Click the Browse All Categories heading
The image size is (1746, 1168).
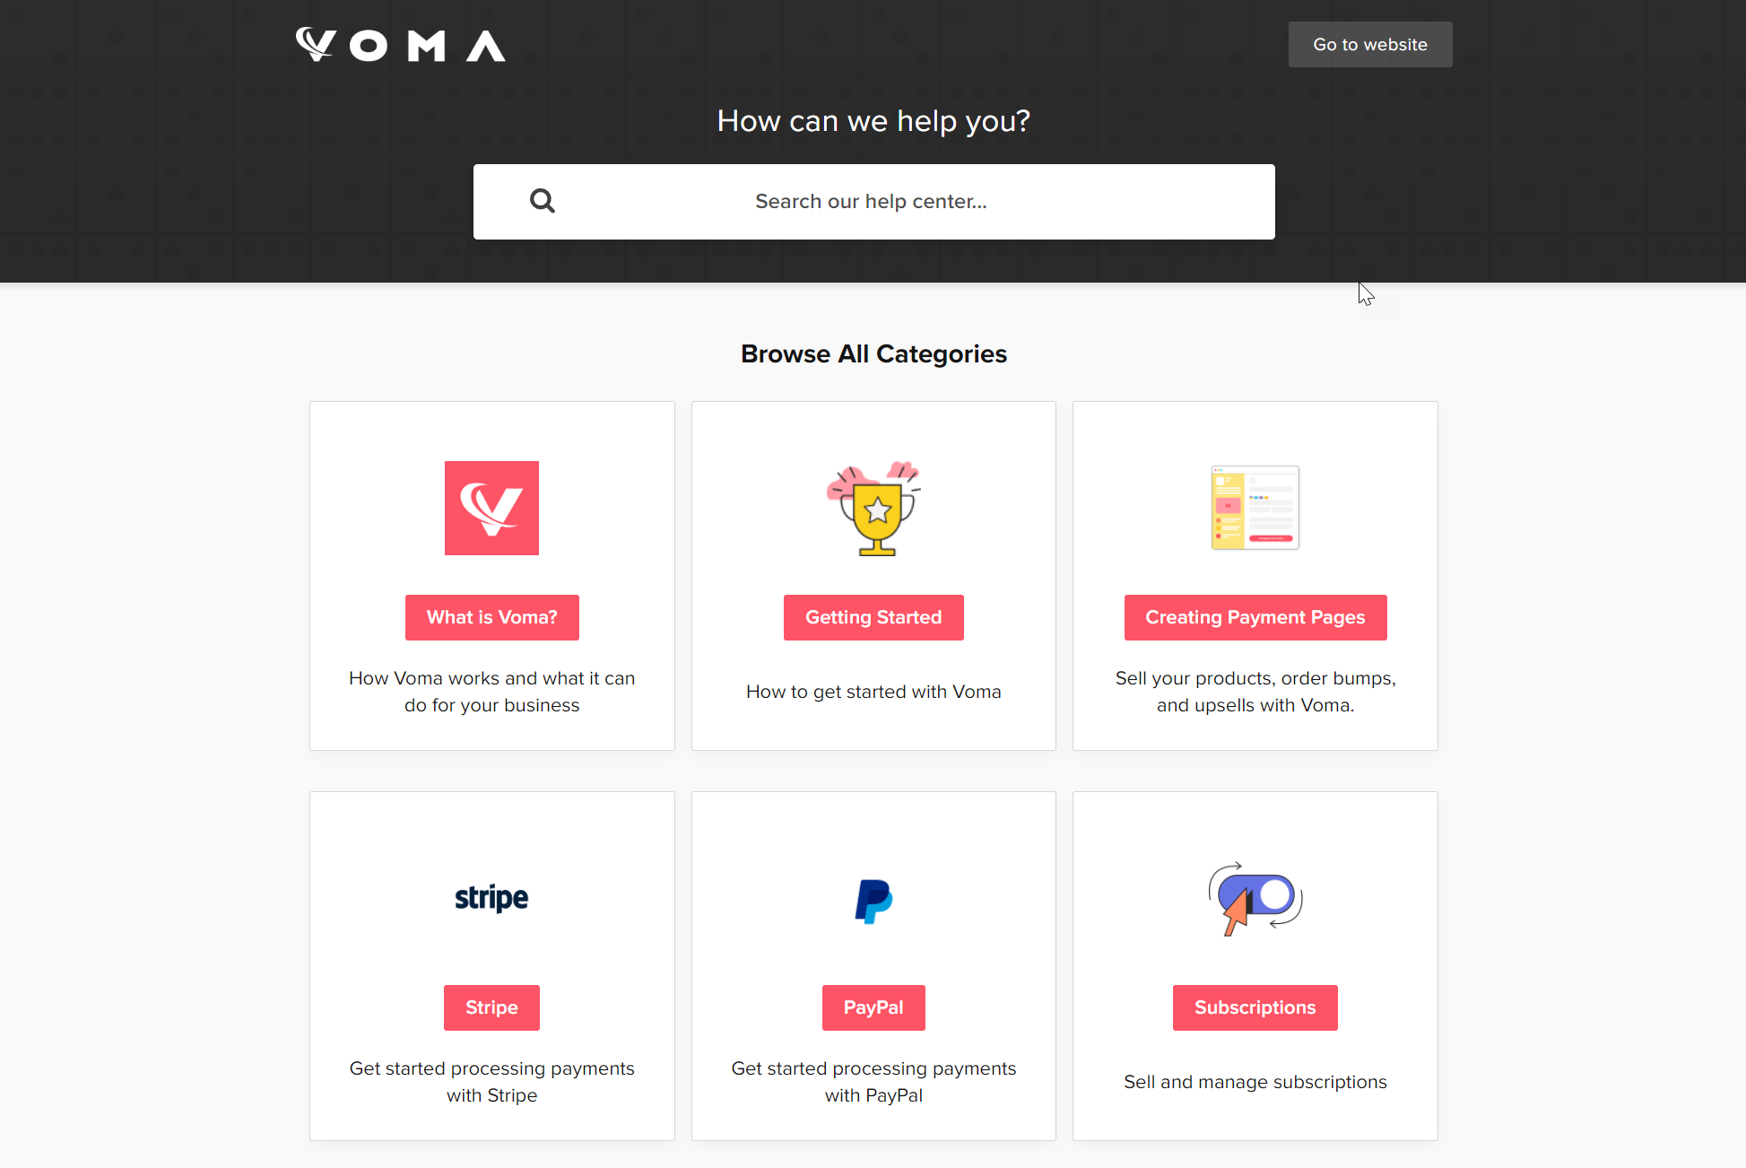[x=873, y=353]
